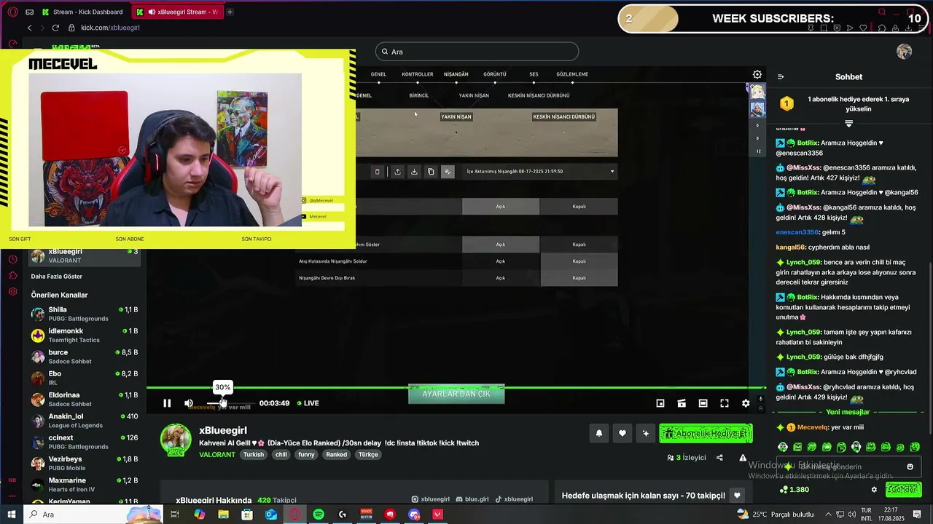
Task: Send the chat message with Gönder
Action: (903, 490)
